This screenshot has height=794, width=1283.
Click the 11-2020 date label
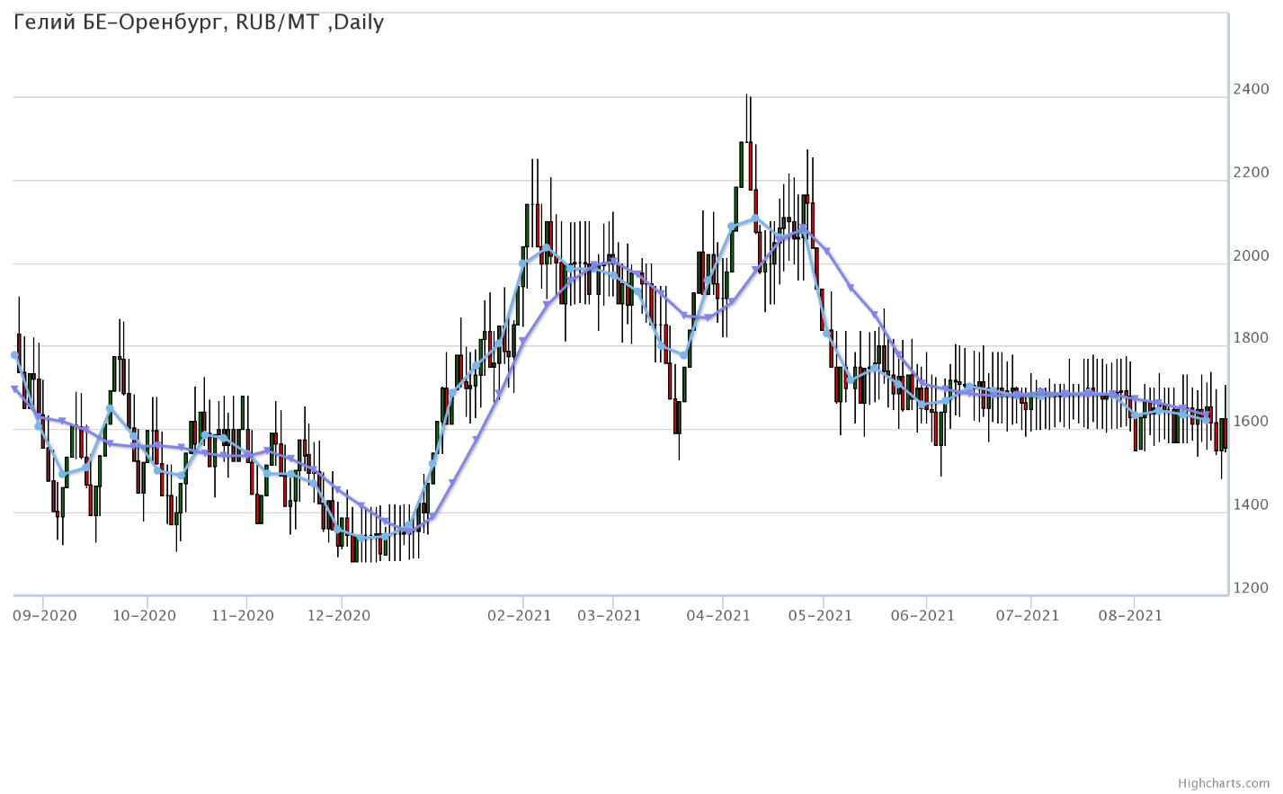pyautogui.click(x=241, y=616)
